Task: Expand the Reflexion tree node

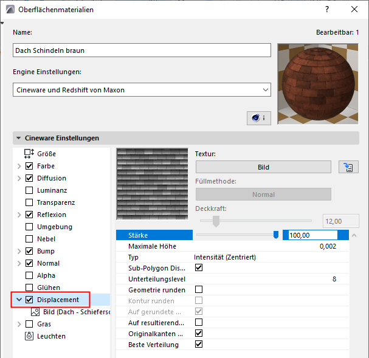Action: pyautogui.click(x=19, y=215)
